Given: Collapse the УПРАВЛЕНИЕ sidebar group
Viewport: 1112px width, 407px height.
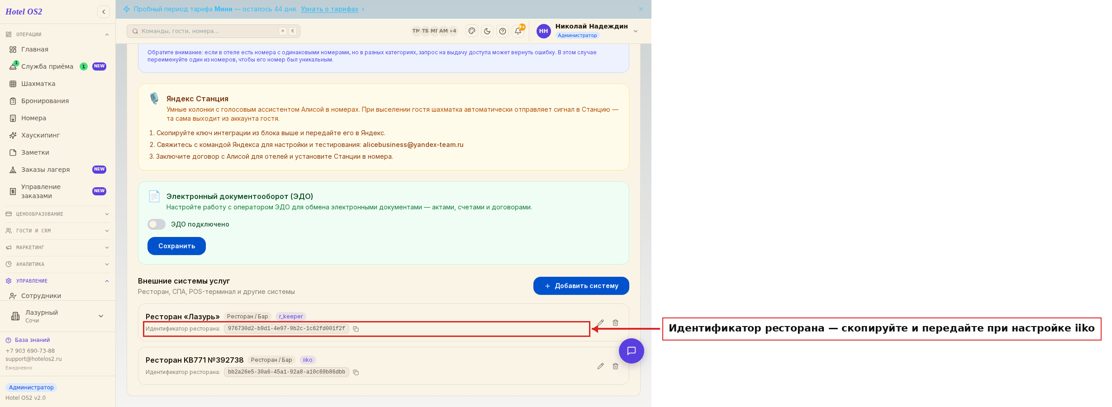Looking at the screenshot, I should coord(57,281).
